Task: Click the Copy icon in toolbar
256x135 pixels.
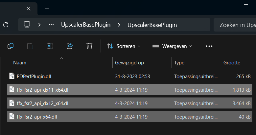Action: (x=11, y=46)
